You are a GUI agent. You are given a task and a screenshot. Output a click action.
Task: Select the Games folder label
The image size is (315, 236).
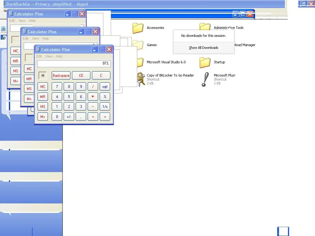[152, 45]
